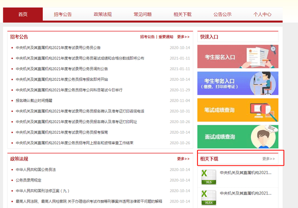
Task: Go to 政策法规 navigation tab
Action: (x=102, y=14)
